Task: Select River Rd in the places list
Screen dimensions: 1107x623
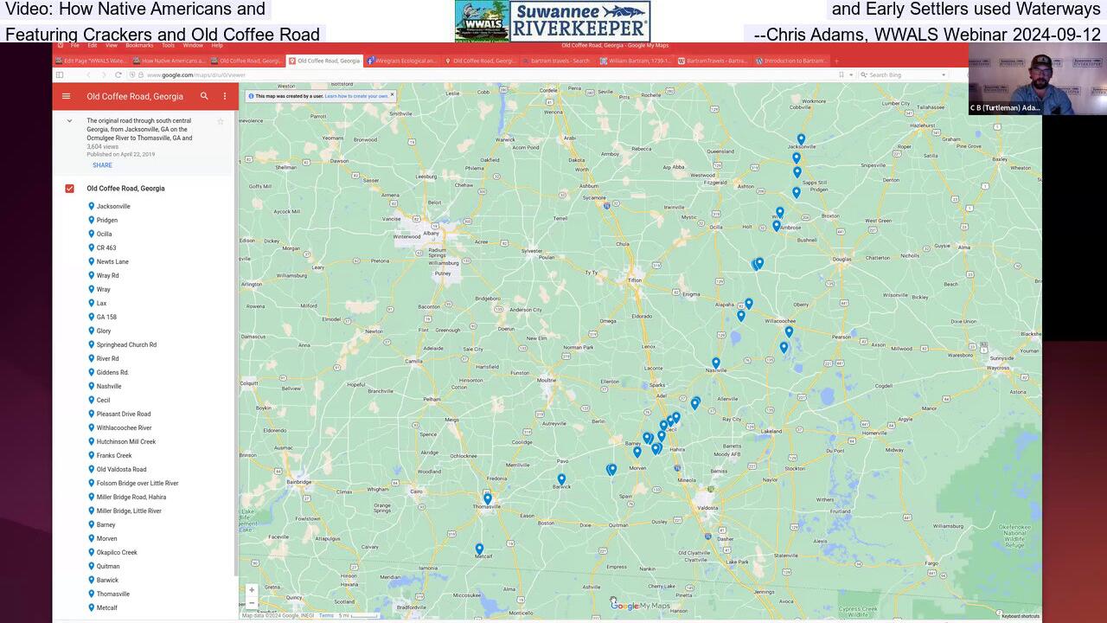Action: point(108,358)
